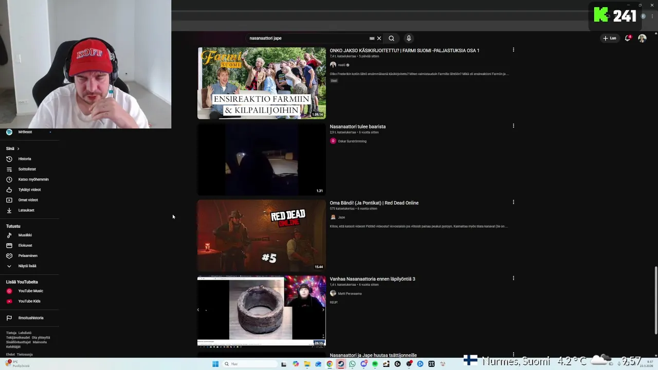Open Steam from the taskbar
Viewport: 658px width, 370px height.
(x=341, y=364)
